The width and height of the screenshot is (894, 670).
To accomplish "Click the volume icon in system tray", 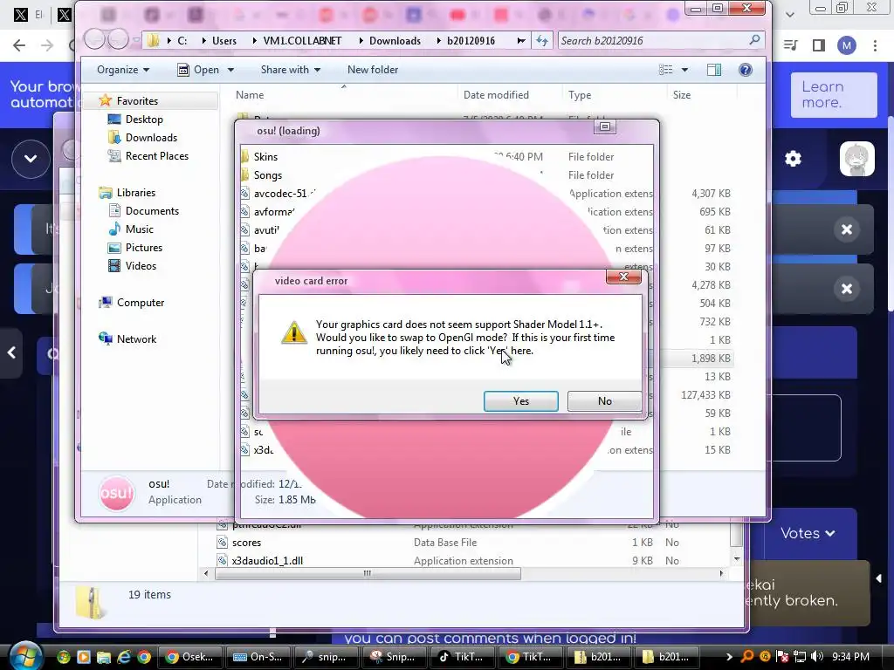I will (817, 657).
